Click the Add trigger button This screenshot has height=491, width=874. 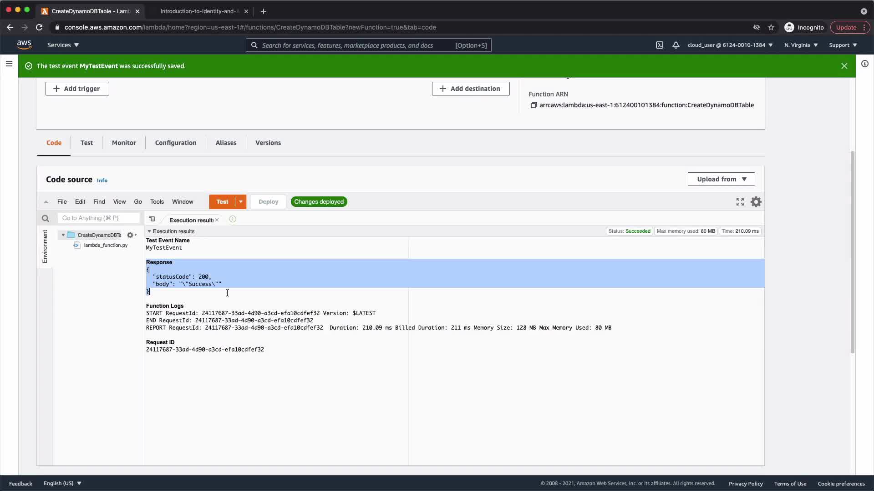tap(77, 89)
